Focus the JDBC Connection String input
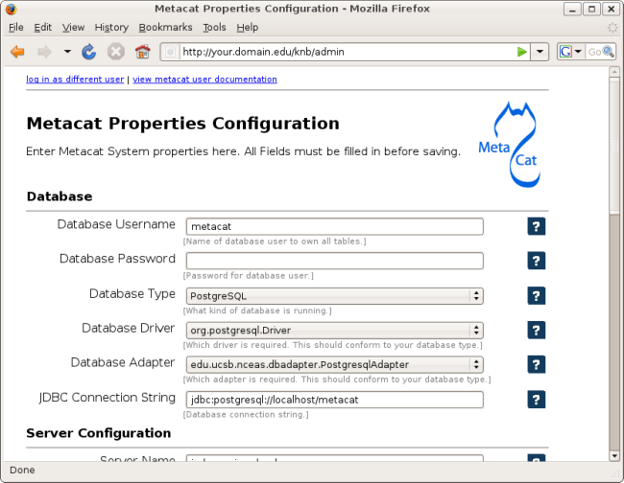Screen dimensions: 624x483 (334, 400)
